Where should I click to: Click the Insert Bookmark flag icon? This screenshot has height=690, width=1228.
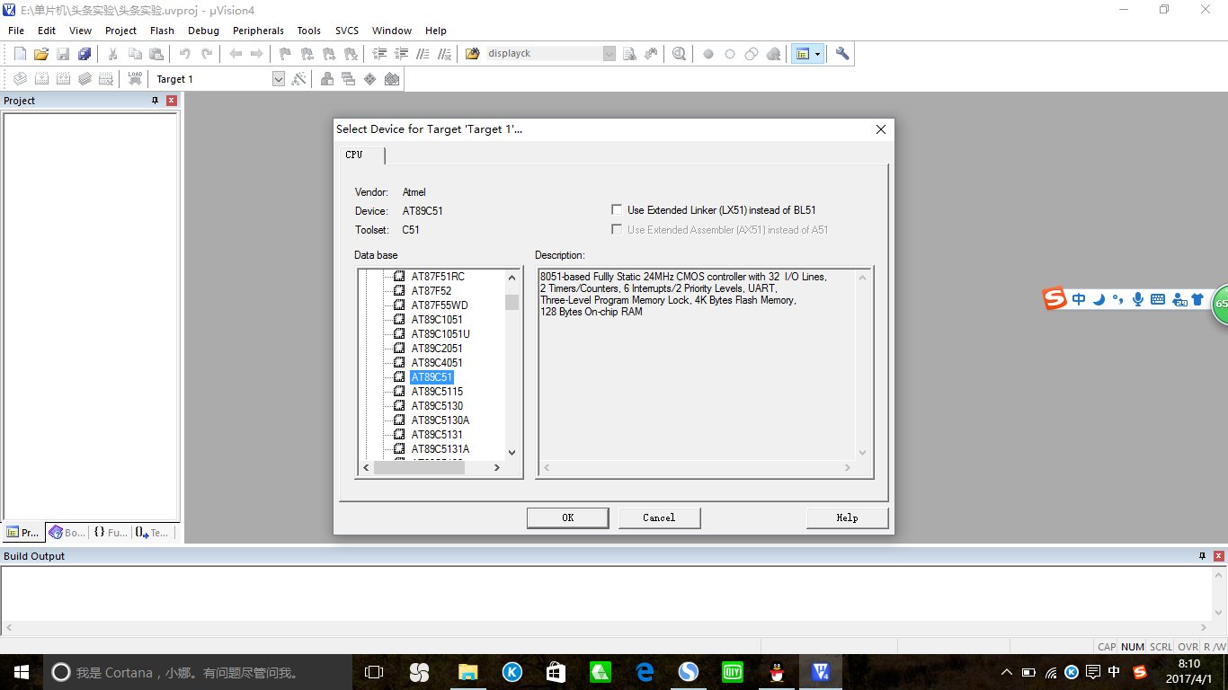(x=285, y=54)
